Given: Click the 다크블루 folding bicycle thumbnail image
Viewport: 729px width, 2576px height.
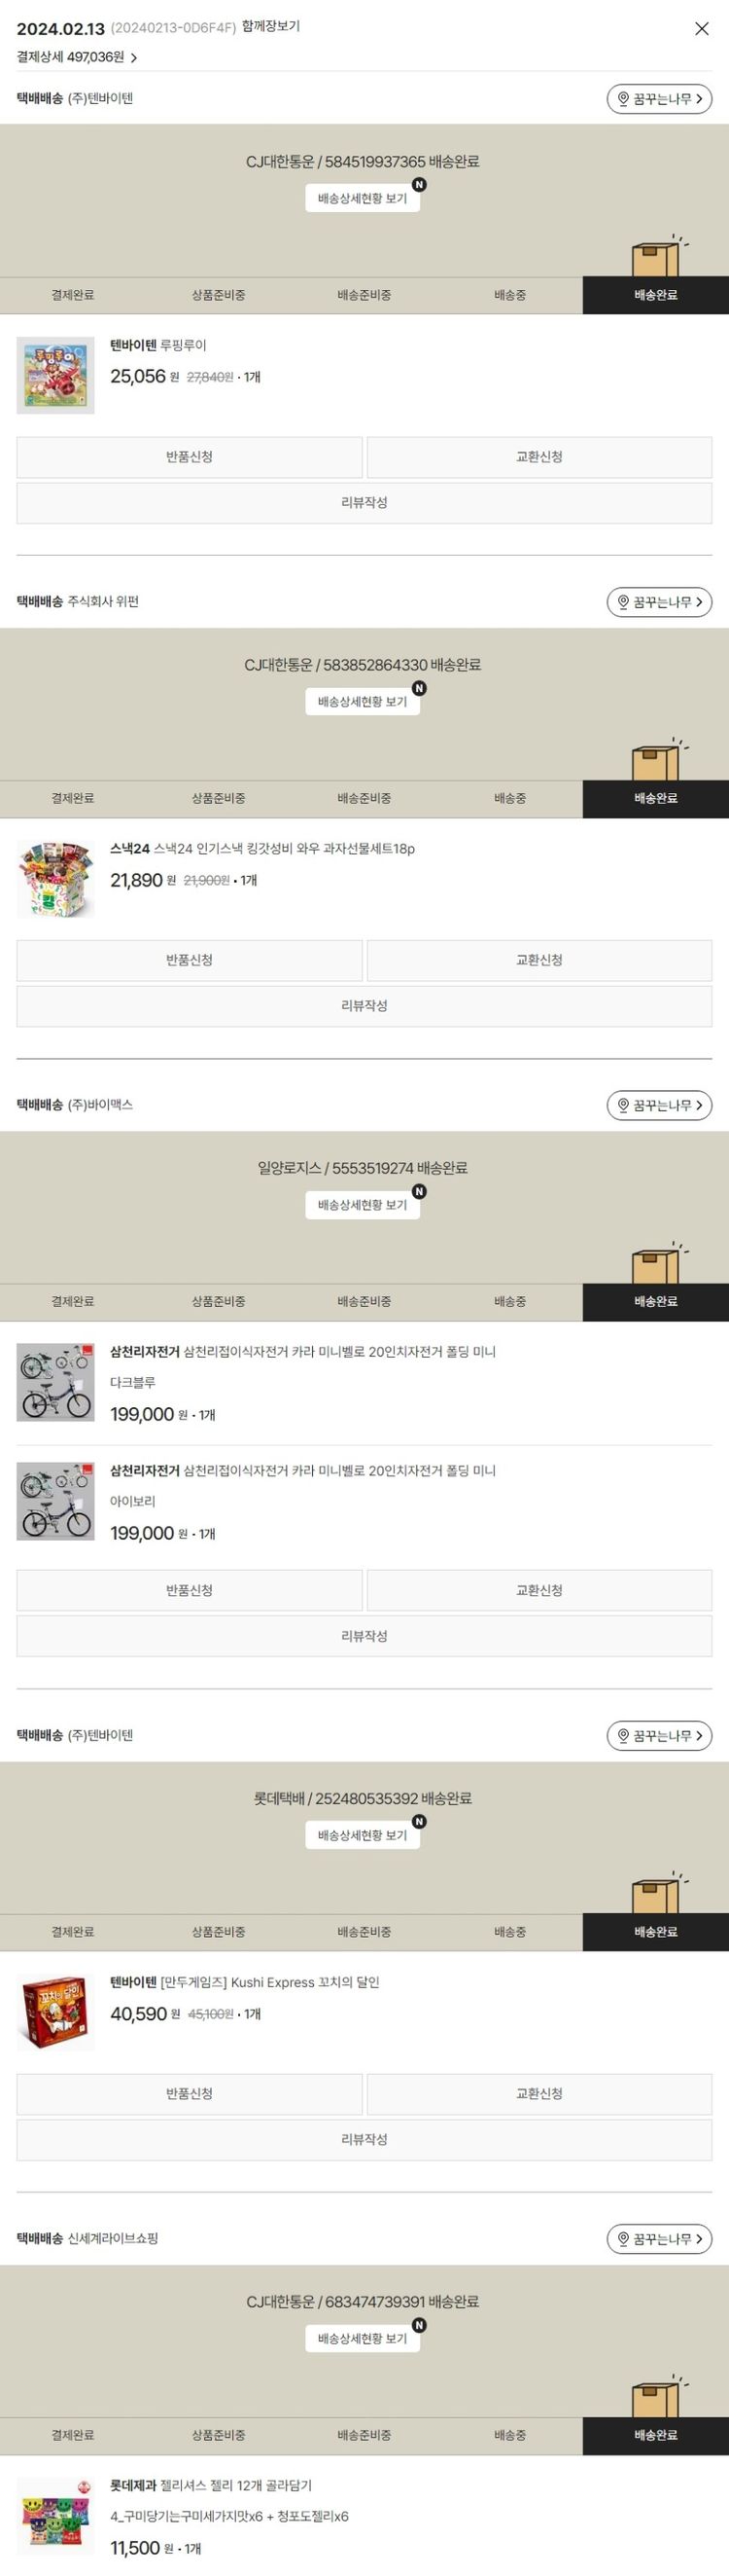Looking at the screenshot, I should point(56,1382).
